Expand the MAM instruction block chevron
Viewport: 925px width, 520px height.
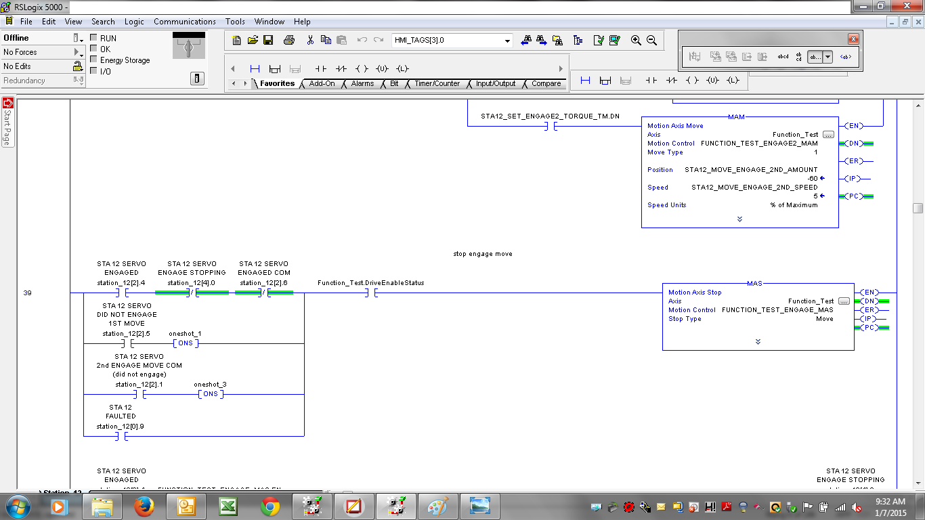coord(739,219)
